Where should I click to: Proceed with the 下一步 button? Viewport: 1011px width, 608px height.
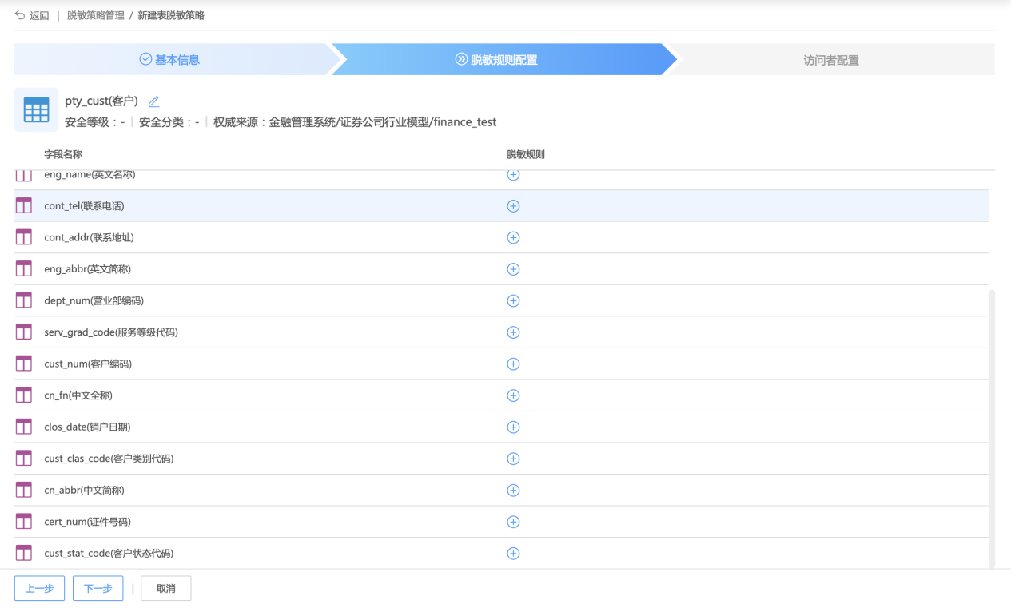point(98,588)
